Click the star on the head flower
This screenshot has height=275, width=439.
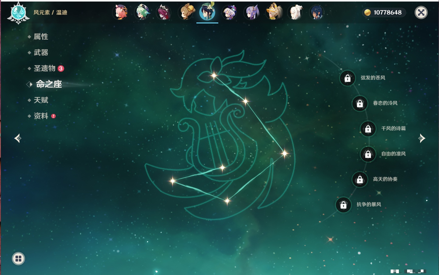[214, 75]
